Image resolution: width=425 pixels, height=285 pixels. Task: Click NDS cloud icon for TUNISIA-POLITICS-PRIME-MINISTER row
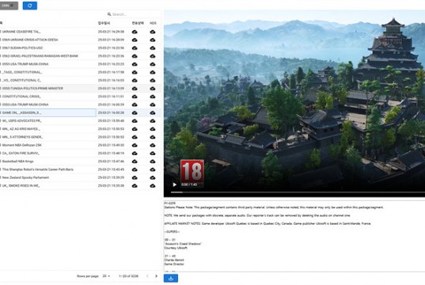pyautogui.click(x=153, y=89)
